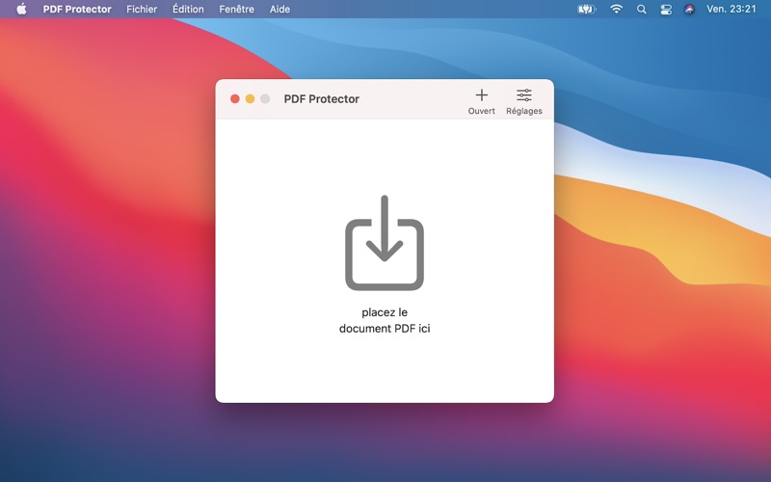Screen dimensions: 771x482
Task: Close the PDF Protector window
Action: [235, 99]
